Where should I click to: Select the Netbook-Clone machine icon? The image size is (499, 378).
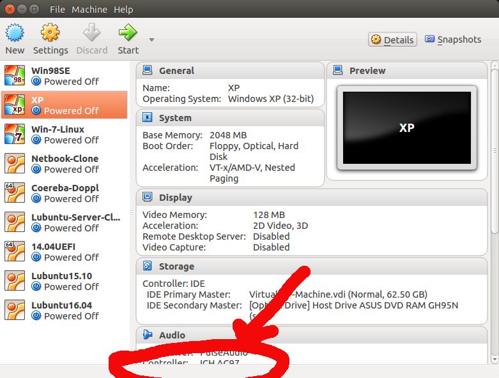pyautogui.click(x=15, y=163)
